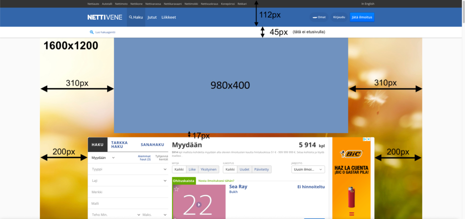Show only Uudet listings
Viewport: 465px width, 219px height.
pyautogui.click(x=244, y=169)
